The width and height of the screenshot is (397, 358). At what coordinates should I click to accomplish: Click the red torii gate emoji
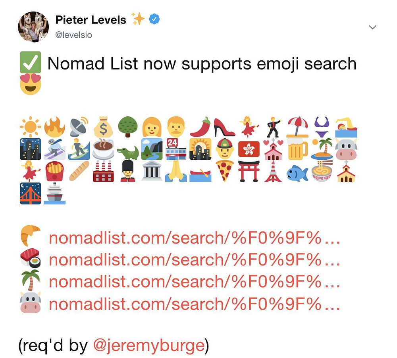249,171
